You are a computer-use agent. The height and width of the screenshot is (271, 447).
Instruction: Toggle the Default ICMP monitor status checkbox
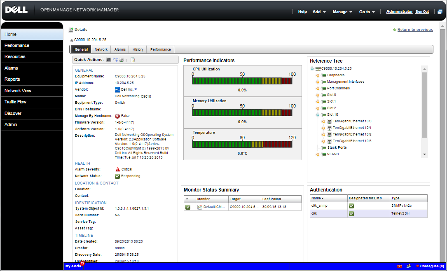tap(188, 207)
